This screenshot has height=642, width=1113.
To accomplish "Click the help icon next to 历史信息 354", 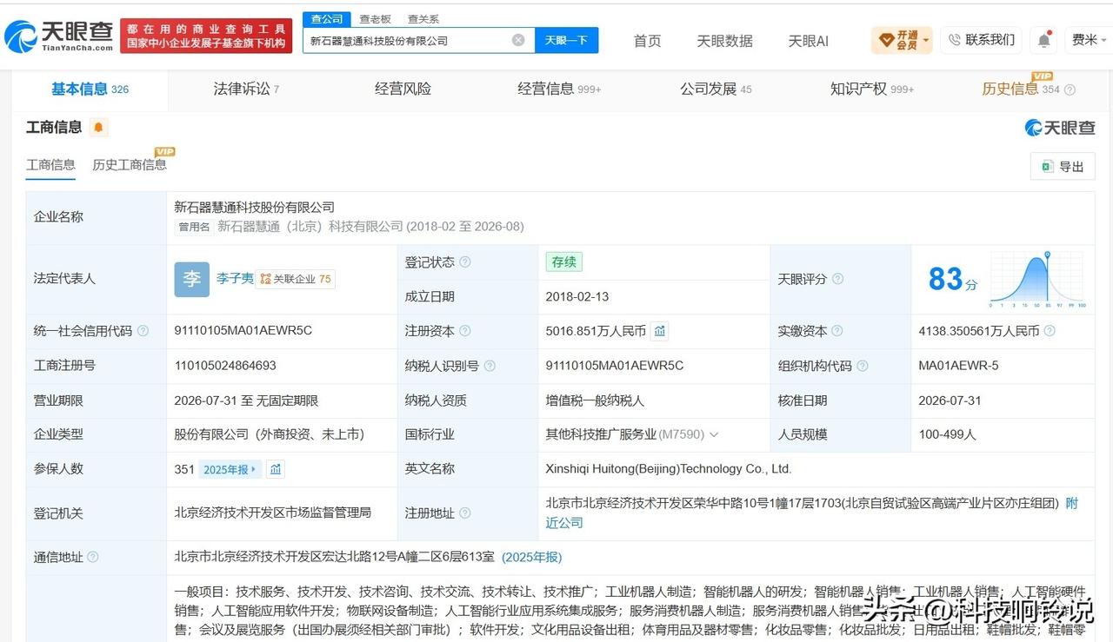I will coord(1070,89).
